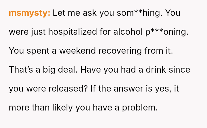The image size is (207, 128).
Task: Click the word "likely" in the last line
Action: (x=62, y=108)
